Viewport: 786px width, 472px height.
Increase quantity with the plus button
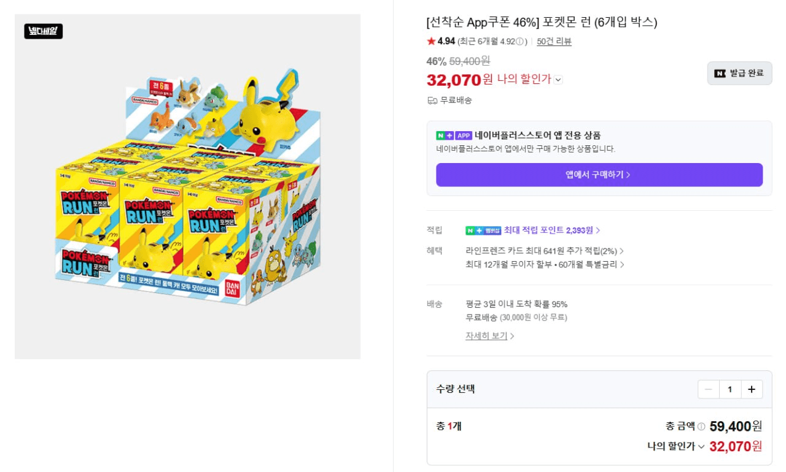pyautogui.click(x=752, y=389)
